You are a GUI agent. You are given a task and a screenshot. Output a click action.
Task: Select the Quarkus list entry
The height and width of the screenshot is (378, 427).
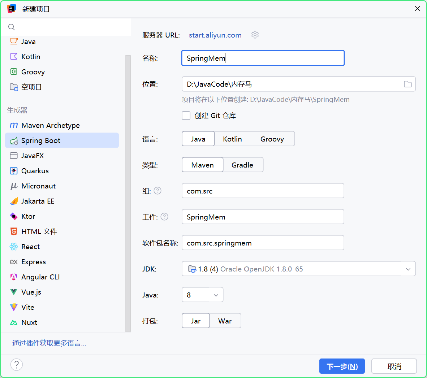coord(62,171)
